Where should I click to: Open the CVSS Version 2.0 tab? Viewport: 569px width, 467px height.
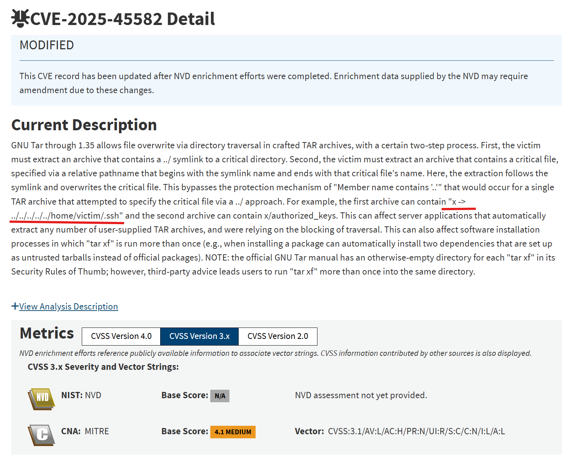[x=278, y=336]
